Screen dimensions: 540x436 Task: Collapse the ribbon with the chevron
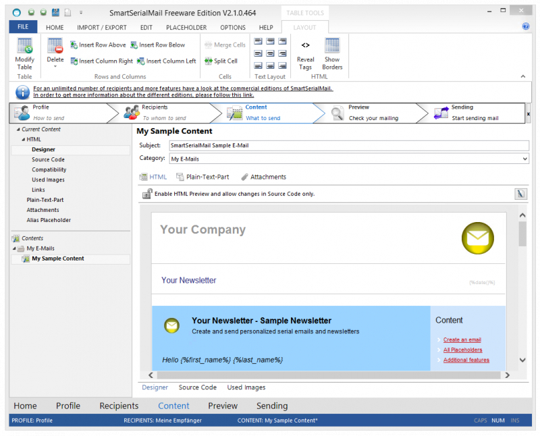point(523,76)
